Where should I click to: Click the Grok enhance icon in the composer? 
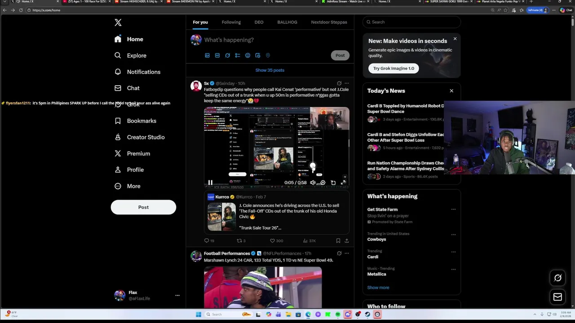227,55
